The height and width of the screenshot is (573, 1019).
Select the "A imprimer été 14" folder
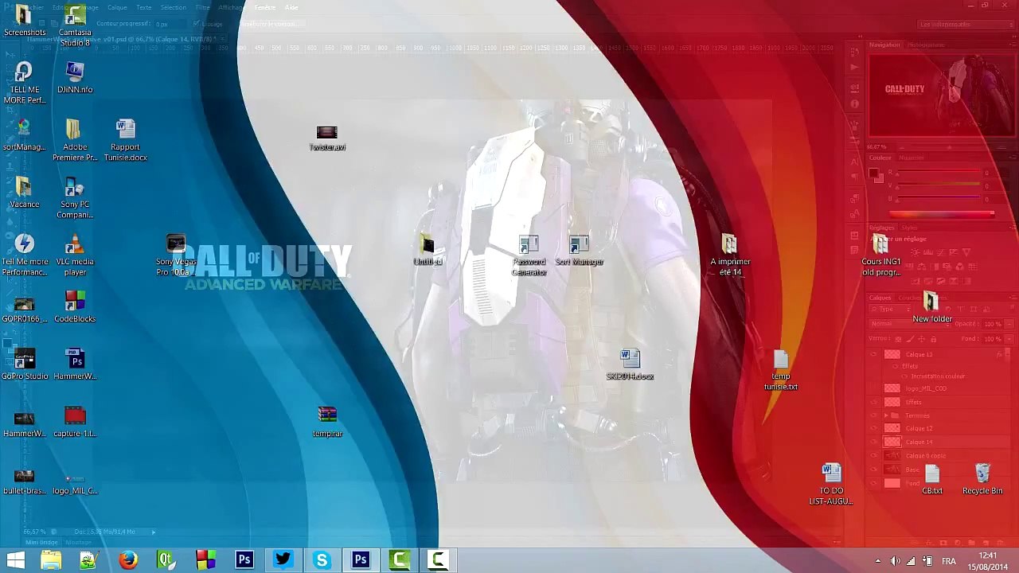coord(730,255)
